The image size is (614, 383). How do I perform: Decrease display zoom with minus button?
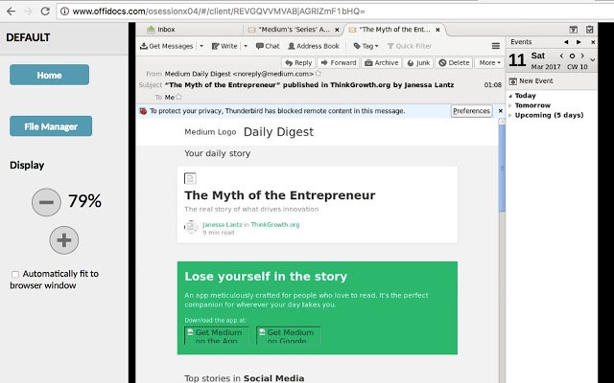click(x=46, y=202)
